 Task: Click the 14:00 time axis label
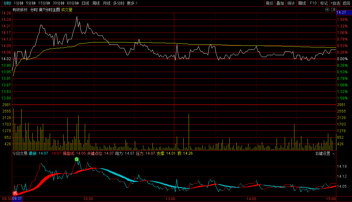(x=251, y=199)
